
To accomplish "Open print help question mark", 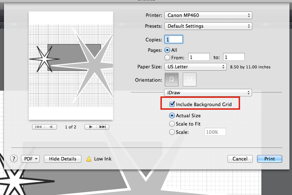I will point(14,159).
